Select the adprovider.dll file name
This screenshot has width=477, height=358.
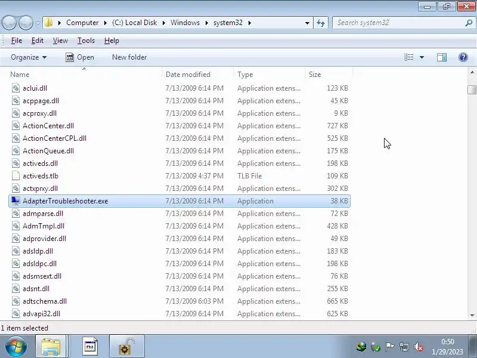pyautogui.click(x=44, y=239)
